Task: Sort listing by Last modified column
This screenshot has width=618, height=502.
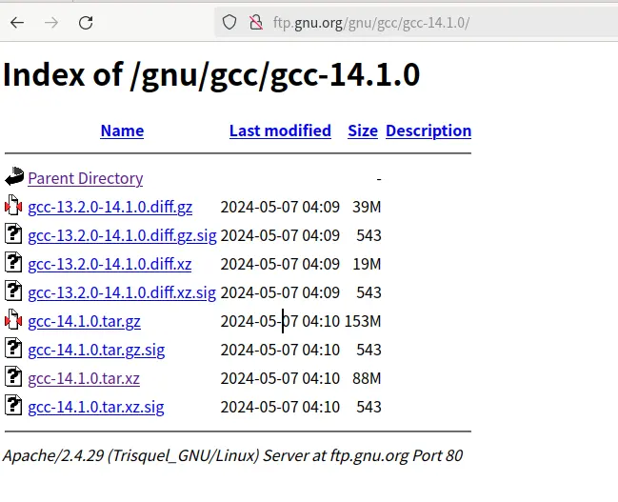Action: 280,131
